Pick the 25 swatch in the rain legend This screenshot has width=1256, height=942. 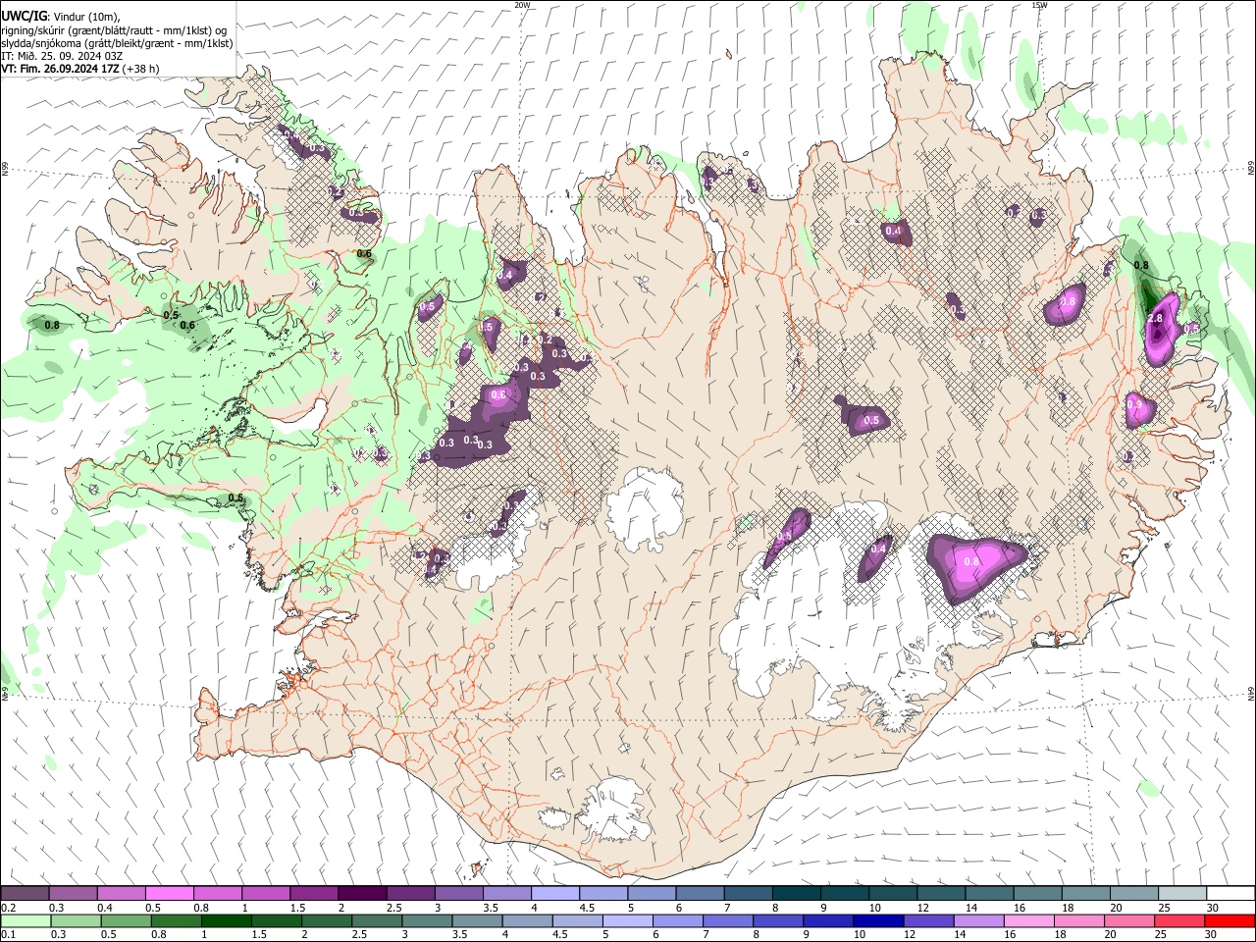1177,920
